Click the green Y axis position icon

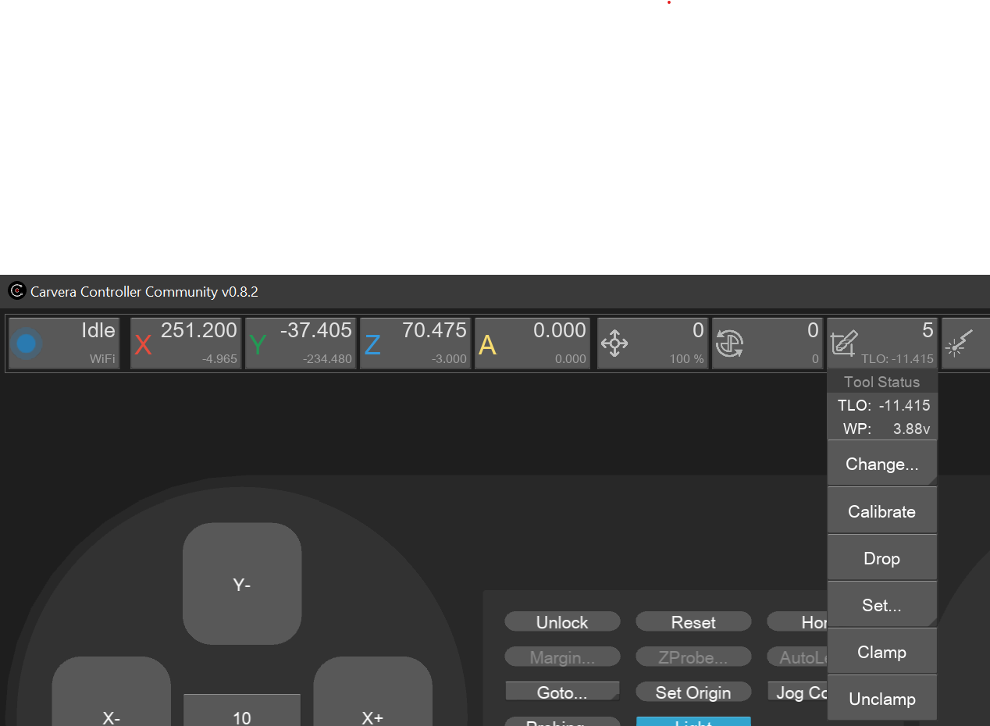[258, 344]
